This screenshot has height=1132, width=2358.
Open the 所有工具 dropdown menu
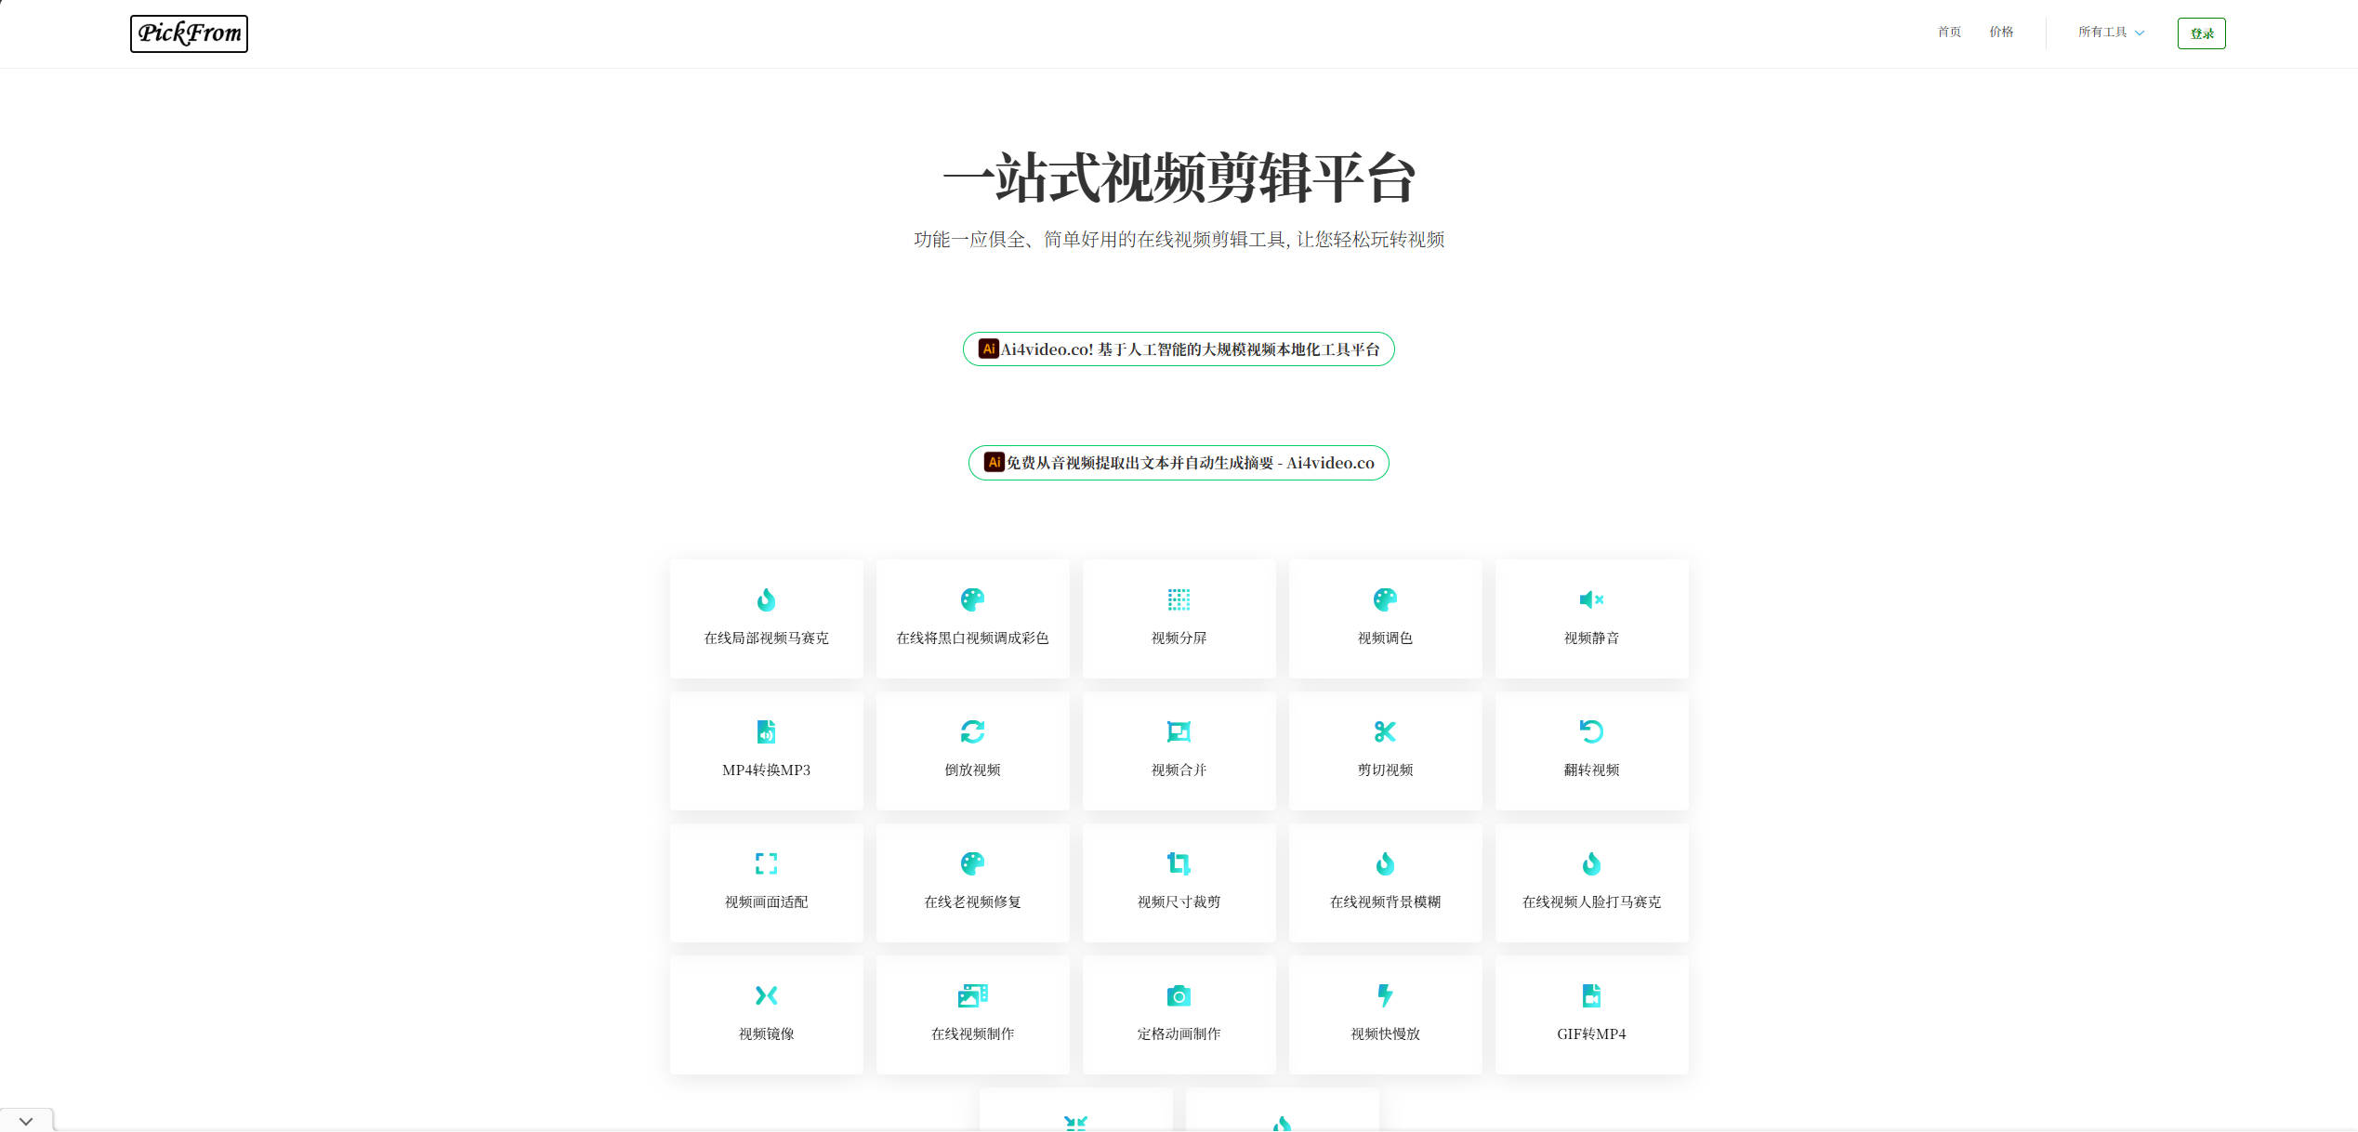[x=2111, y=33]
